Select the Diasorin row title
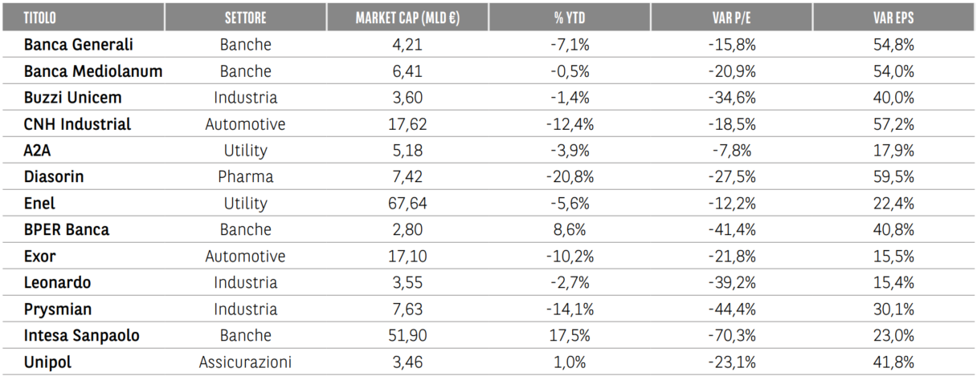Screen dimensions: 977x376 pyautogui.click(x=55, y=177)
